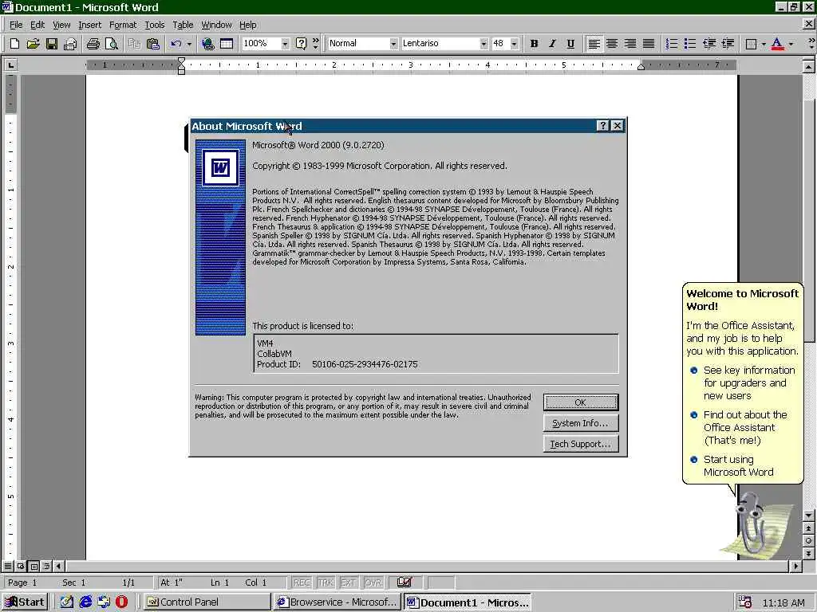
Task: Open the Format menu
Action: (x=122, y=25)
